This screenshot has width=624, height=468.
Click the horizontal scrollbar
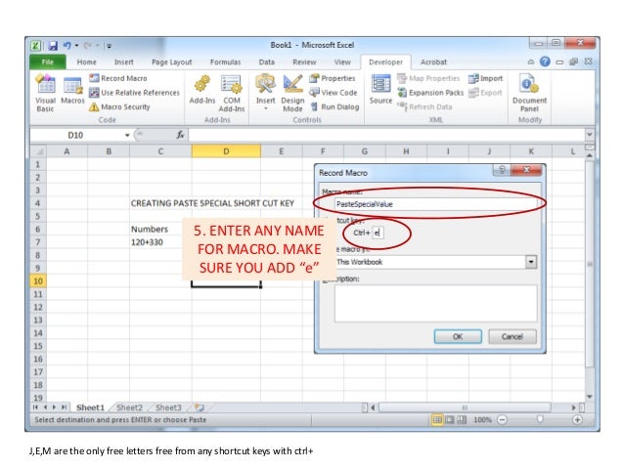point(465,407)
